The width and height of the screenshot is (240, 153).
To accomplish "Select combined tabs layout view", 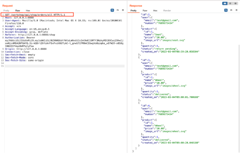I will coord(235,3).
